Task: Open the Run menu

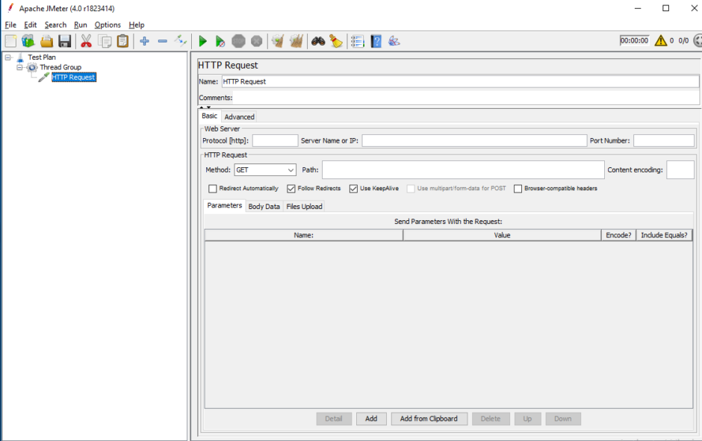Action: click(81, 25)
